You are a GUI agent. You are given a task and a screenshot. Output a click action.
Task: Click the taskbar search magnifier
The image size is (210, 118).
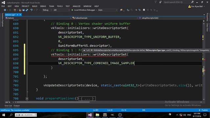(x=11, y=115)
